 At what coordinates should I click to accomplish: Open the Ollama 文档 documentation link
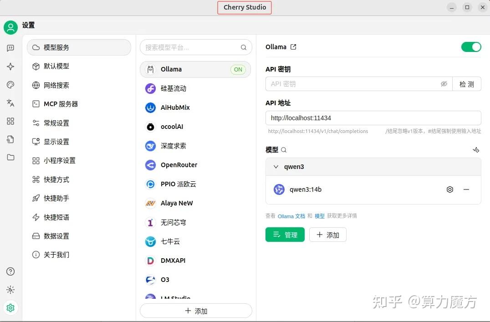[291, 216]
